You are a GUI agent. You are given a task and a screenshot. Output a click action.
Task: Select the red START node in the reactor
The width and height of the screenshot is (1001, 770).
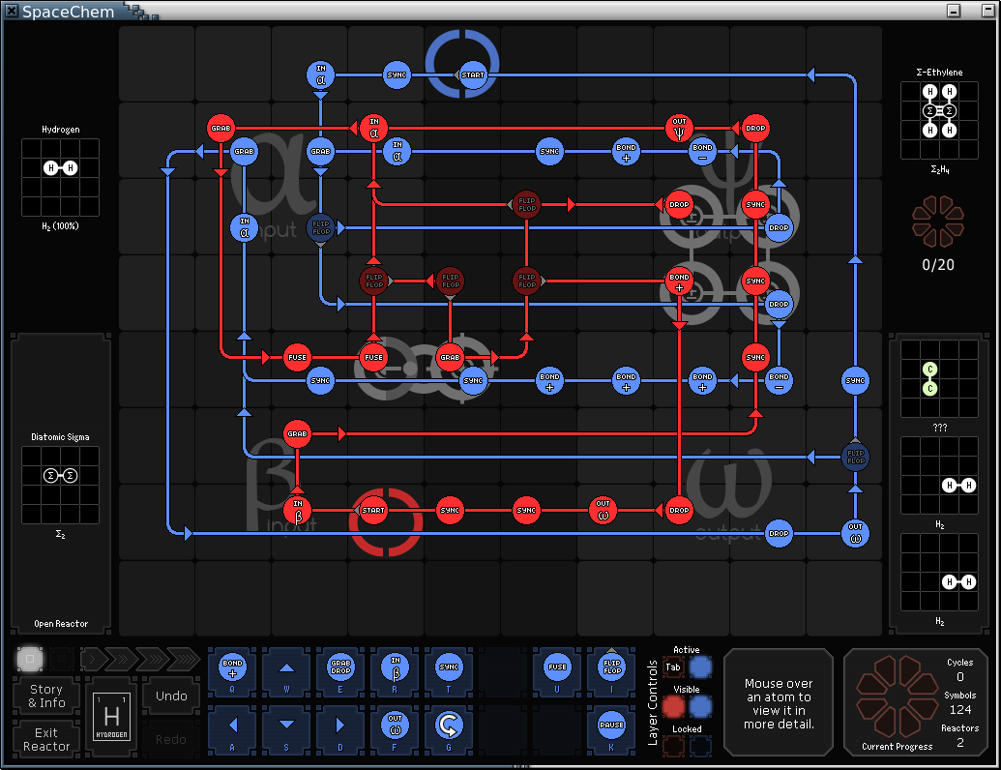(x=373, y=510)
